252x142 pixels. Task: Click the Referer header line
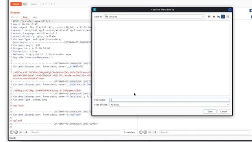[x=42, y=54]
